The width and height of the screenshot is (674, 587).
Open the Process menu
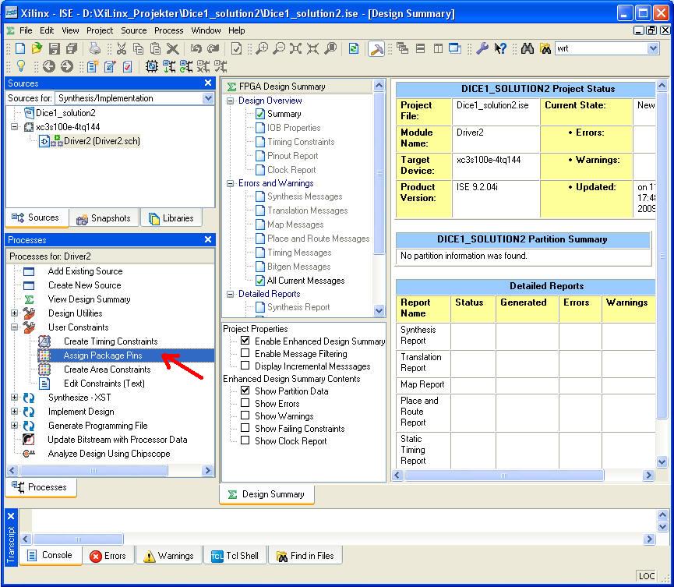point(168,30)
